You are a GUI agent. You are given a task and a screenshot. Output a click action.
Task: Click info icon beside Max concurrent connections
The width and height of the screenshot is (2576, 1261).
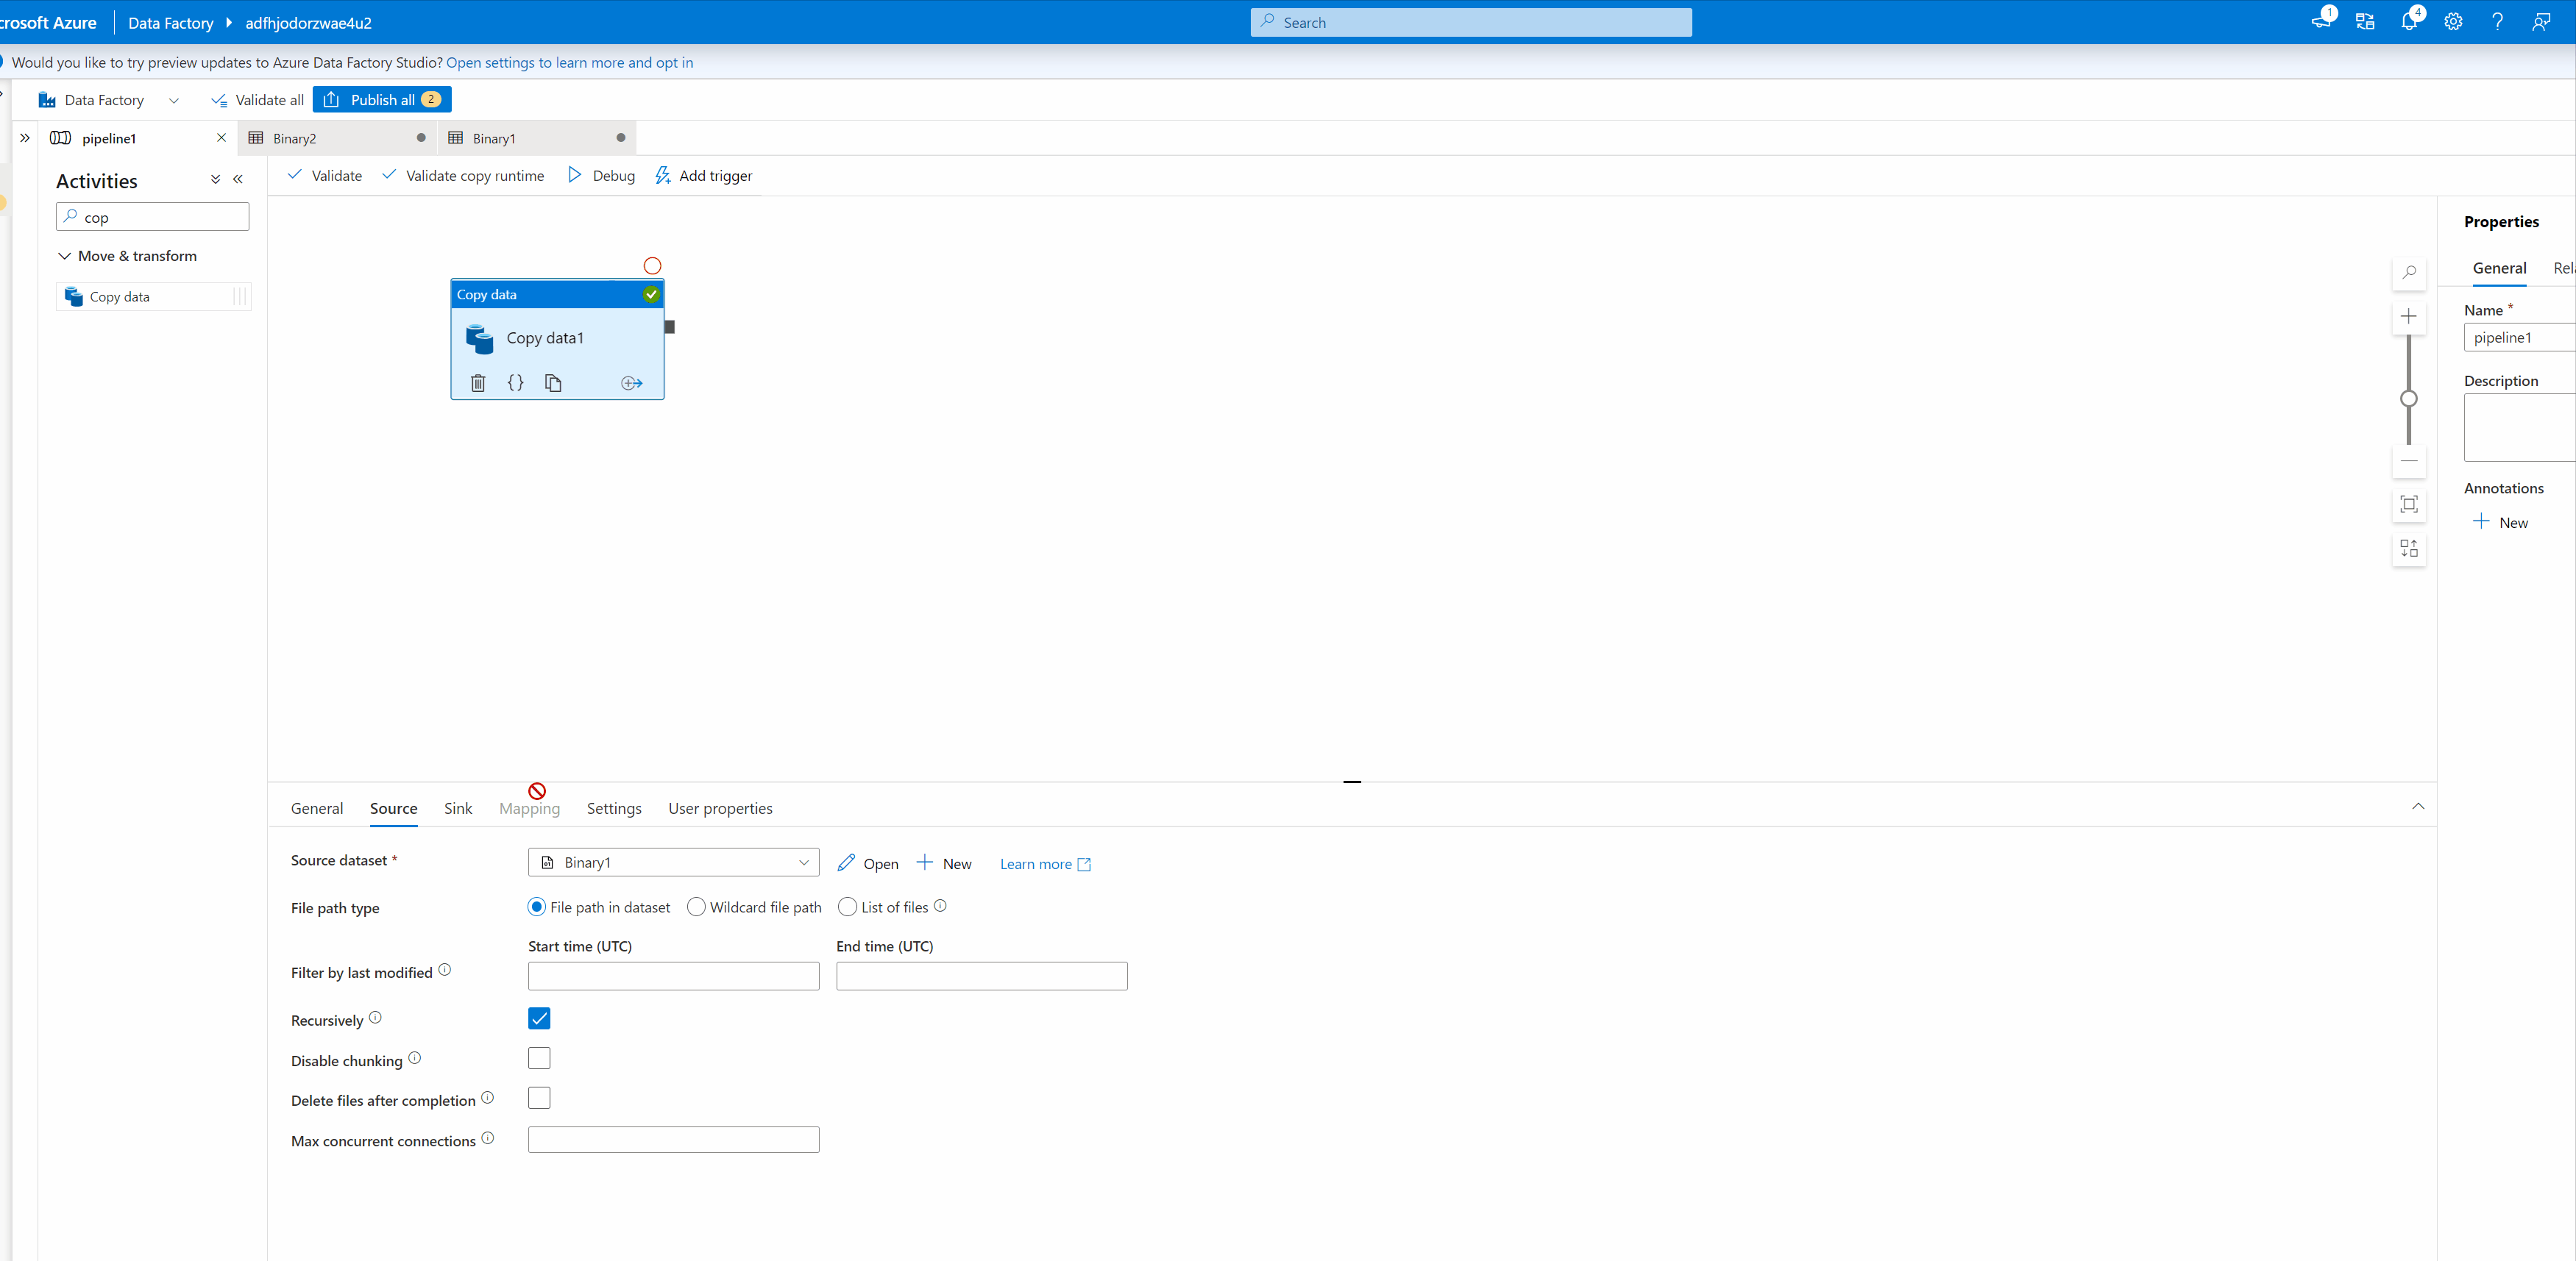click(x=487, y=1137)
